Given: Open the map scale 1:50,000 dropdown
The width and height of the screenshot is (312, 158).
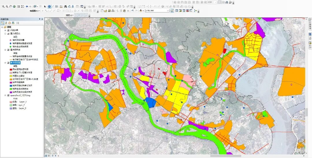Looking at the screenshot, I should coord(168,11).
